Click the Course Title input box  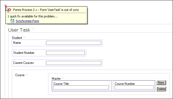click(81, 88)
